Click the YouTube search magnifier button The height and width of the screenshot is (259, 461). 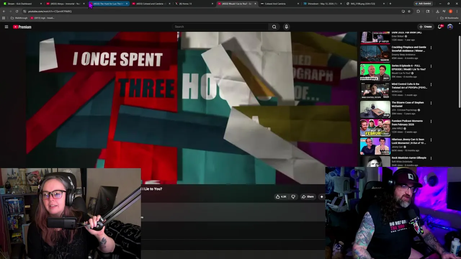point(274,27)
